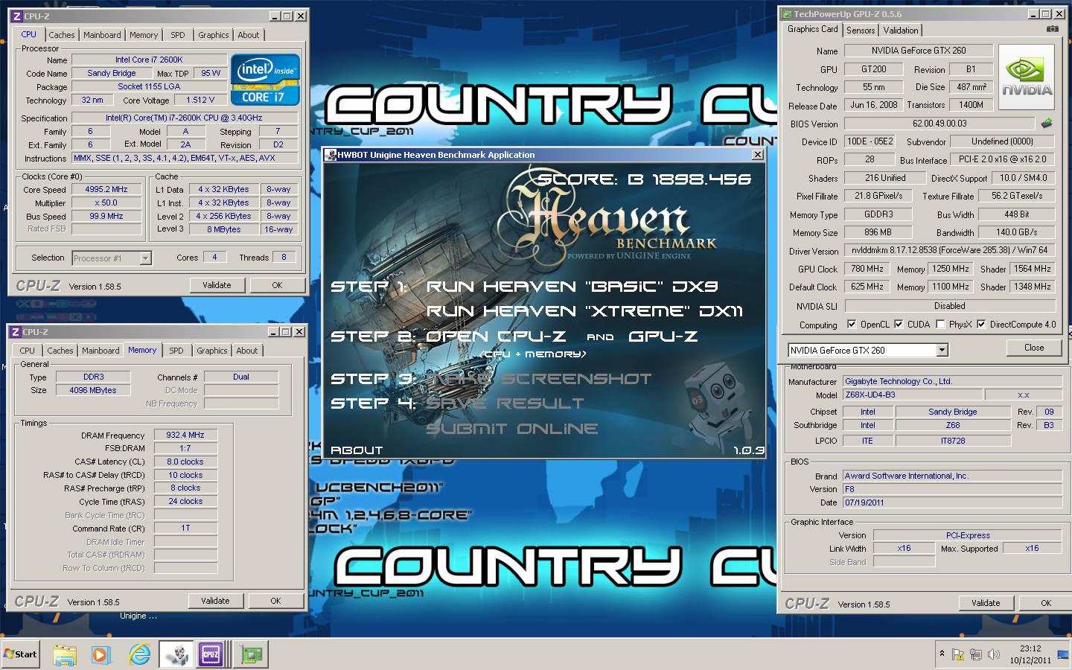Click the BIOS save chip icon in GPU-Z

(1047, 124)
